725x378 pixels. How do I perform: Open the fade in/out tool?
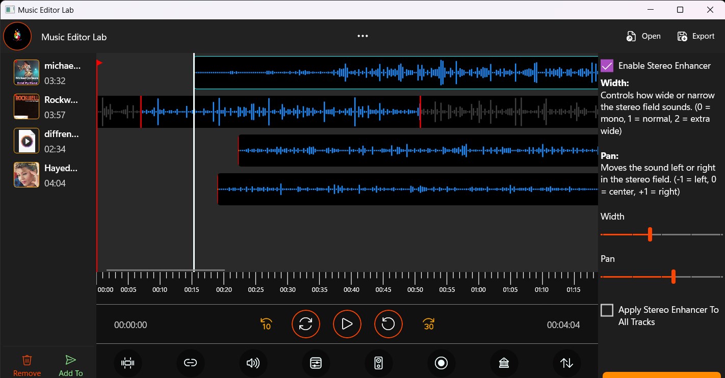pos(566,363)
